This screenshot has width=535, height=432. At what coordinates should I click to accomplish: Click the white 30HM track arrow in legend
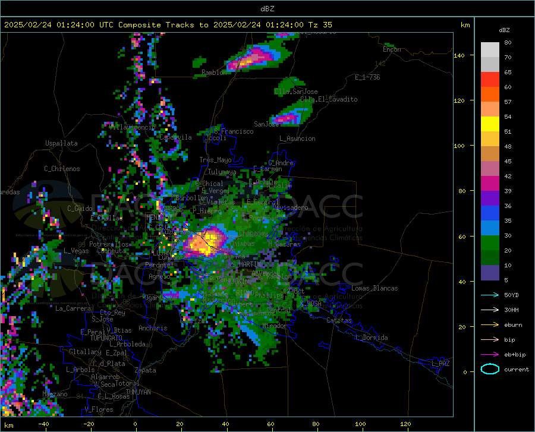click(490, 310)
